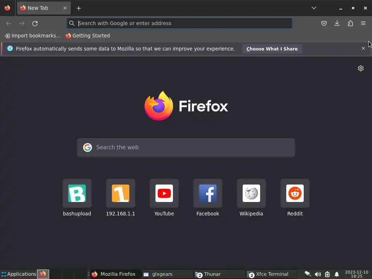Click the Search the web box
The width and height of the screenshot is (372, 279).
coord(186,147)
